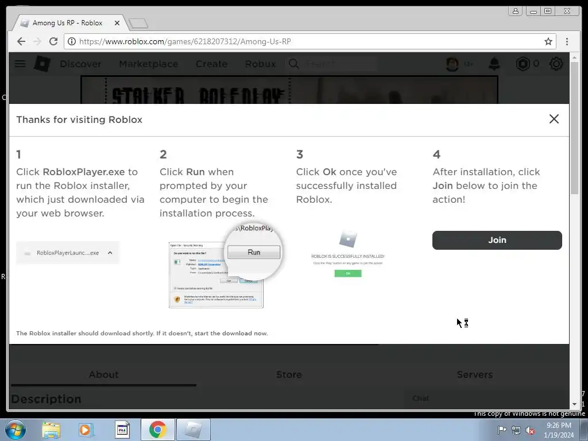The width and height of the screenshot is (588, 441).
Task: Open Windows Media Player from the taskbar
Action: point(86,430)
